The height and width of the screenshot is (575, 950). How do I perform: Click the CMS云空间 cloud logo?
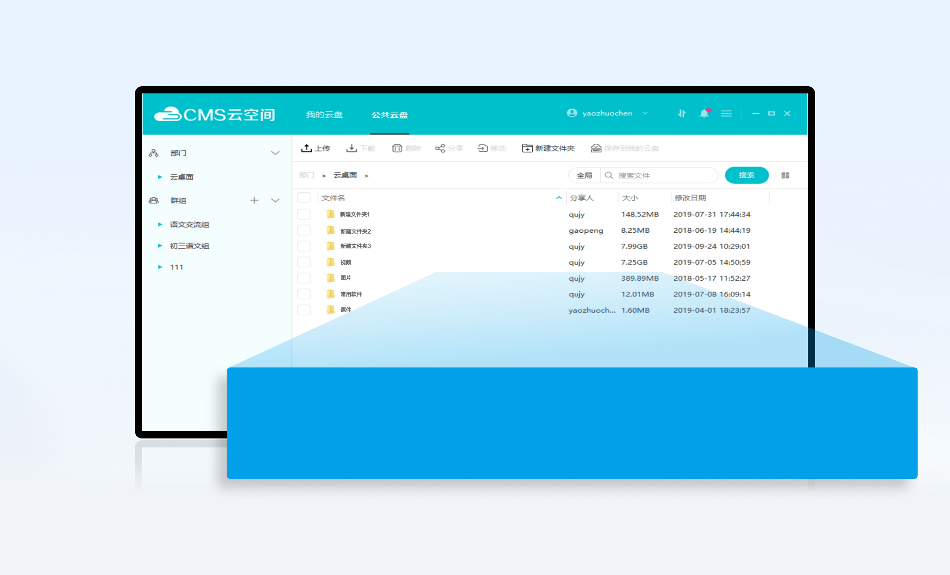tap(215, 115)
